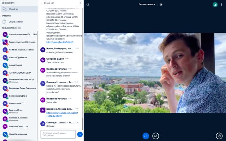Viewport: 226px width, 141px height.
Task: Click the recording indicator beside Личная комната
Action: (x=161, y=5)
